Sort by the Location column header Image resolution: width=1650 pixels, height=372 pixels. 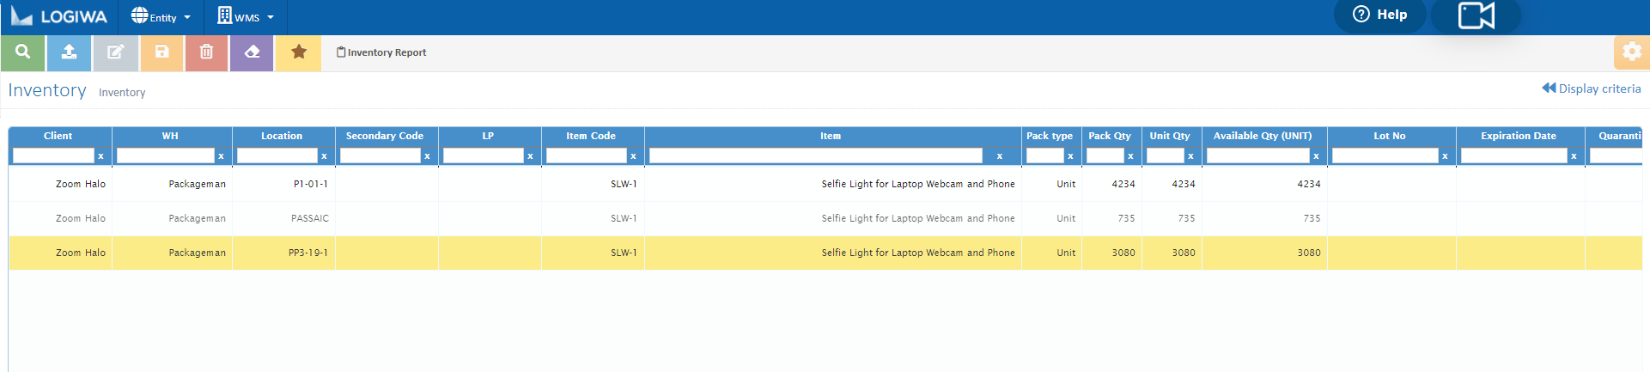pos(282,136)
